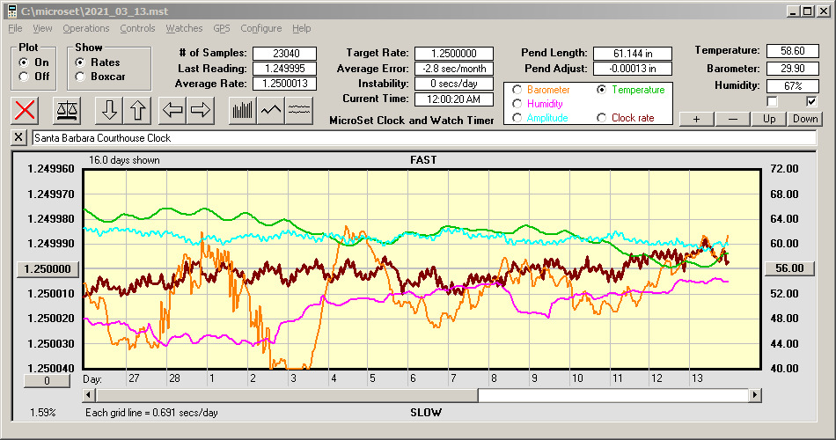Open the Configure menu
This screenshot has height=440, width=836.
pos(261,28)
